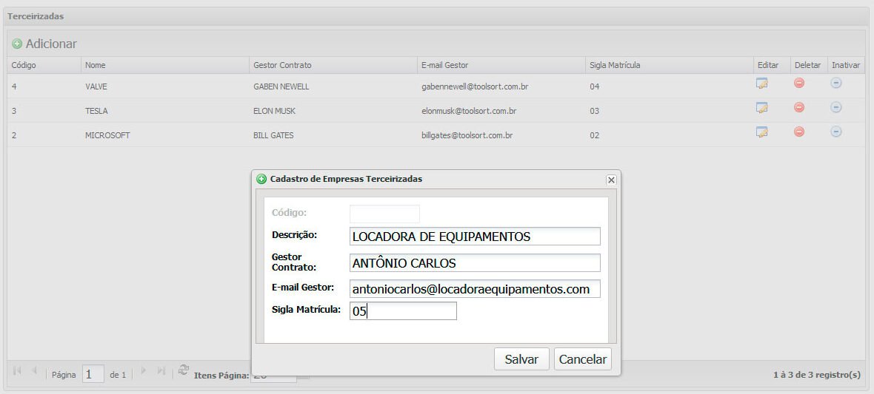Focus the Gestor Contrato input field
874x394 pixels.
point(475,262)
